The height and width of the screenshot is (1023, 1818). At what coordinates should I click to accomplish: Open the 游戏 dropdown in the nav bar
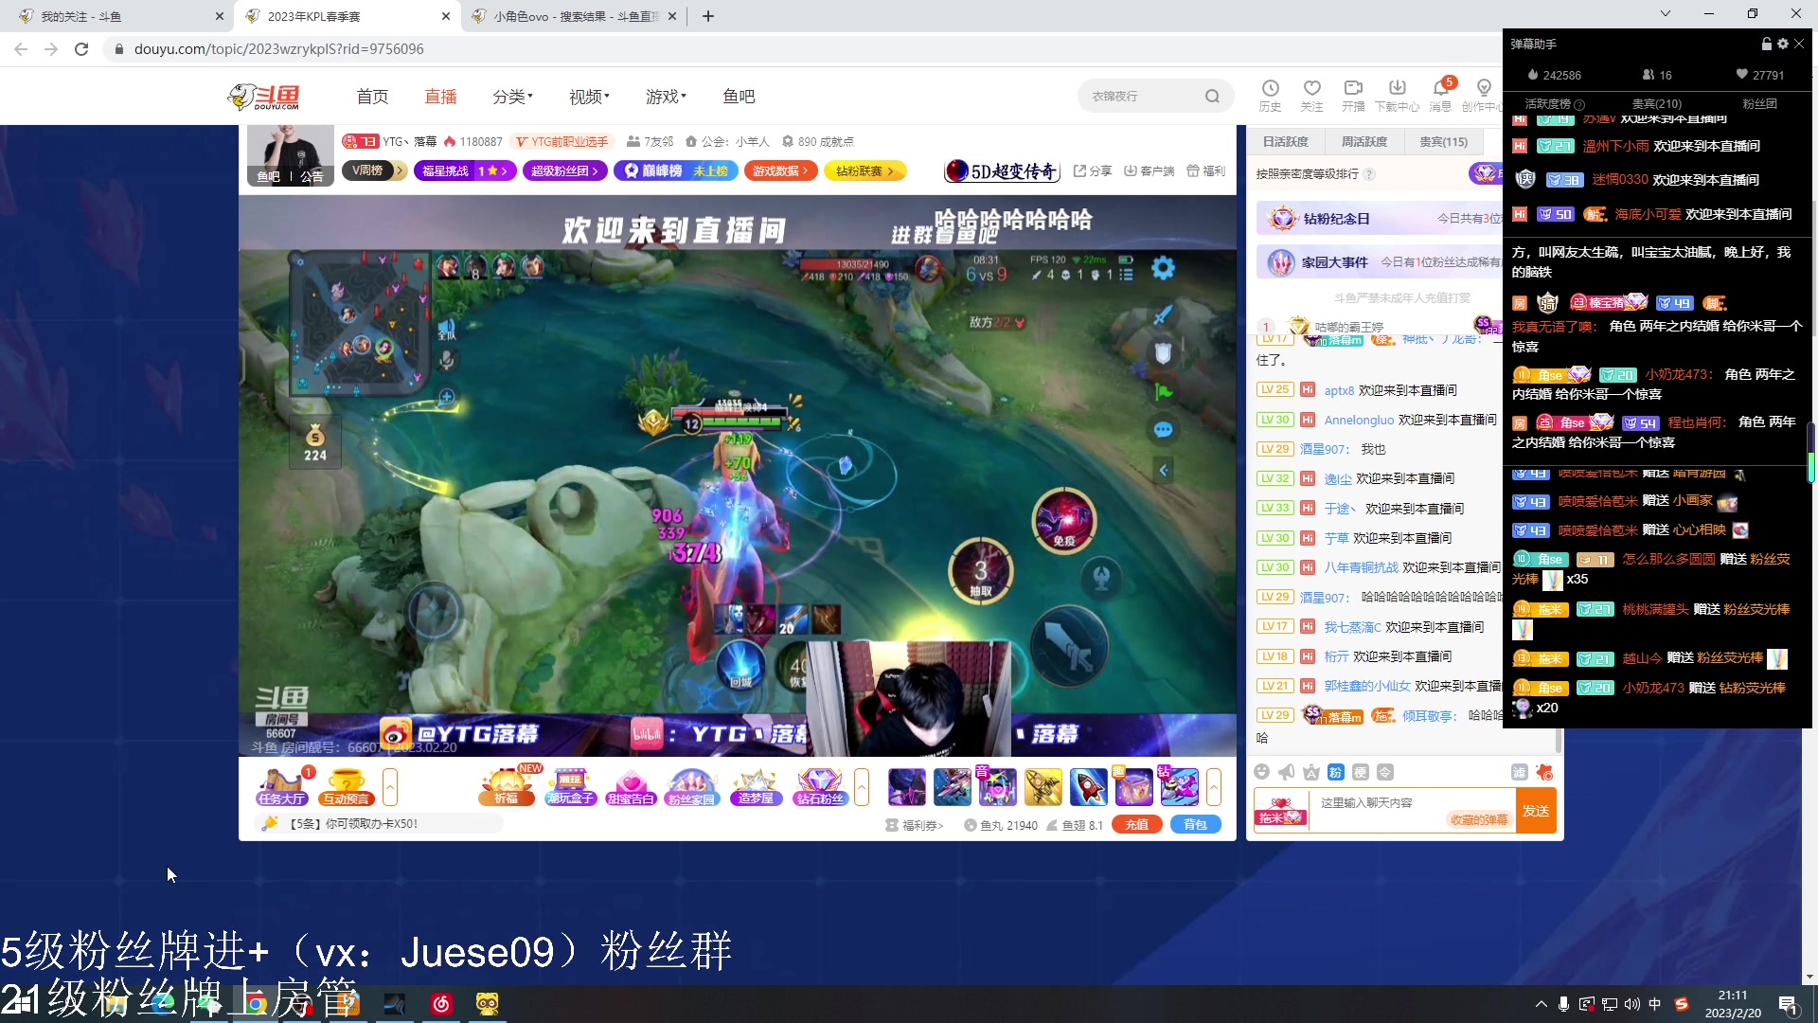[x=666, y=97]
